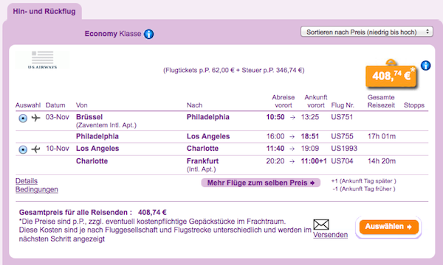Click the return airplane icon for 10-Nov
This screenshot has width=443, height=265.
point(35,149)
